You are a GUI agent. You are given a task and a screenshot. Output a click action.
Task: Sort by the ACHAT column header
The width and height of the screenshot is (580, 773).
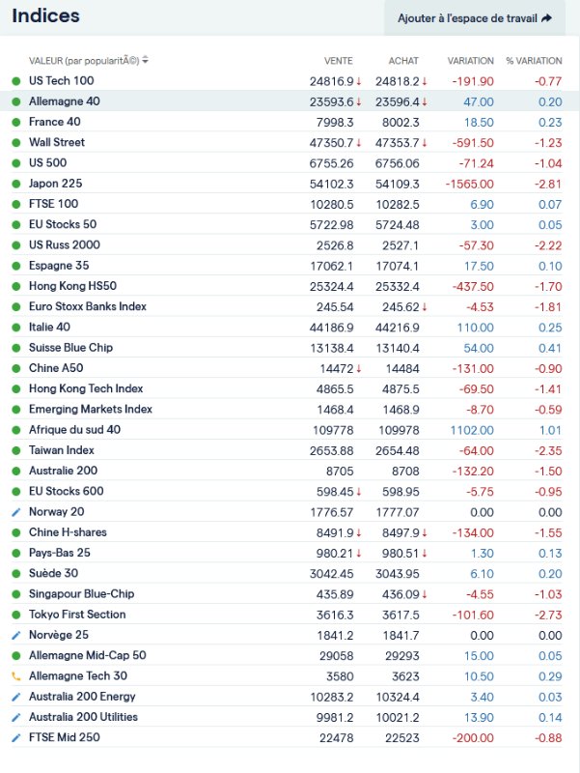coord(403,61)
